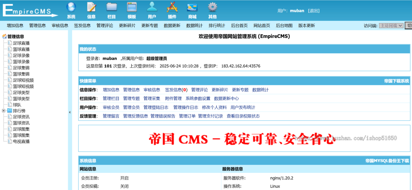412x190 pixels.
Task: Click the page icon beside 足球直播
Action: (x=10, y=43)
